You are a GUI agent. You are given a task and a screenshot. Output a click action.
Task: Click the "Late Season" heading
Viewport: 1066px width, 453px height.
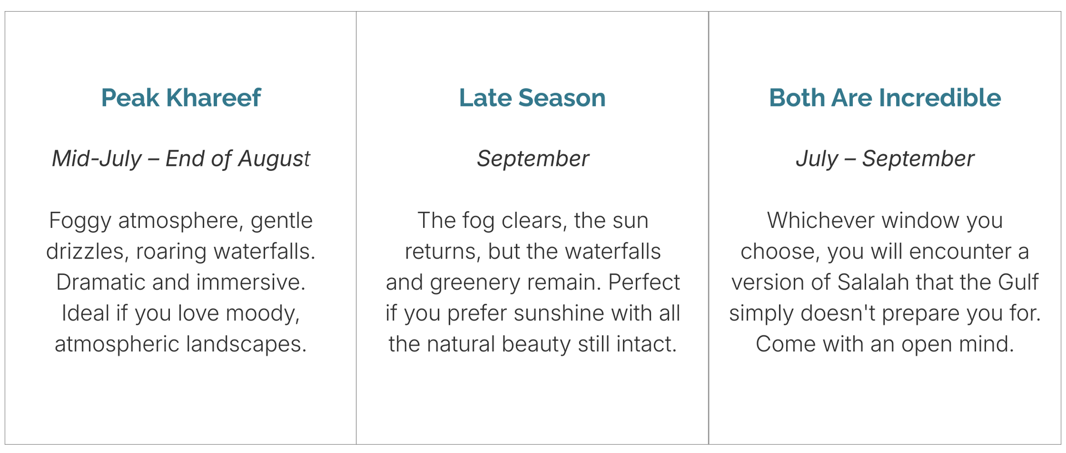[532, 98]
